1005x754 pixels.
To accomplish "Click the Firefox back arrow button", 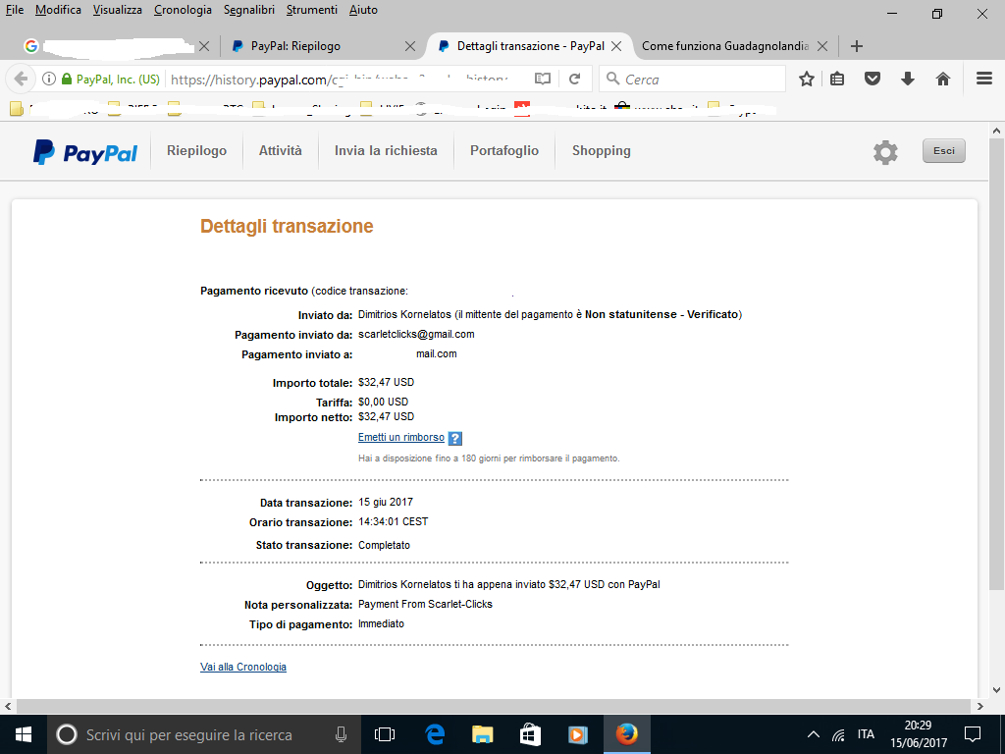I will click(x=22, y=79).
